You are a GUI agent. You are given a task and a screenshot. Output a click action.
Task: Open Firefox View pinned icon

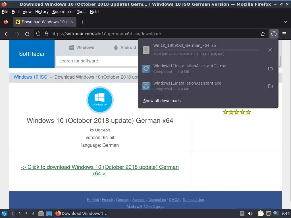click(x=6, y=22)
